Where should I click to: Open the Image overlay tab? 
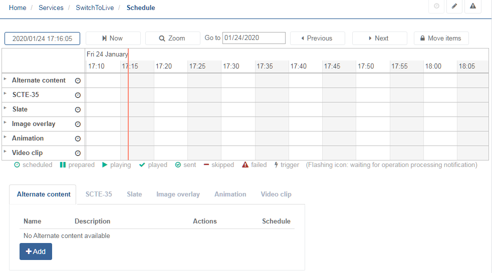click(178, 194)
